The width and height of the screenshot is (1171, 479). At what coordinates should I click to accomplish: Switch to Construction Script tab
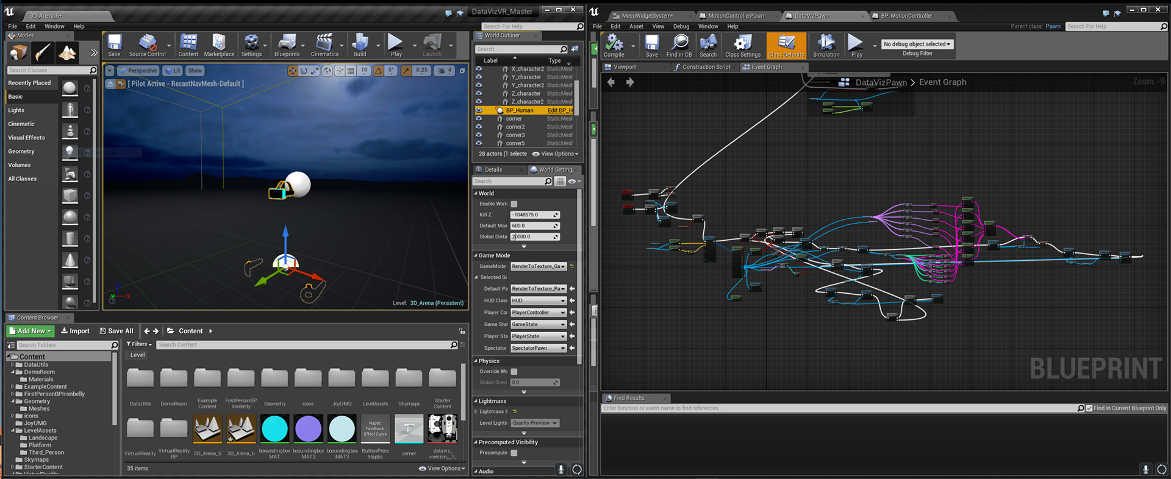pyautogui.click(x=706, y=67)
